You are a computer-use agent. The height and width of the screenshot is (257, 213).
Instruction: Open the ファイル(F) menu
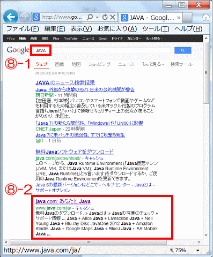[23, 29]
